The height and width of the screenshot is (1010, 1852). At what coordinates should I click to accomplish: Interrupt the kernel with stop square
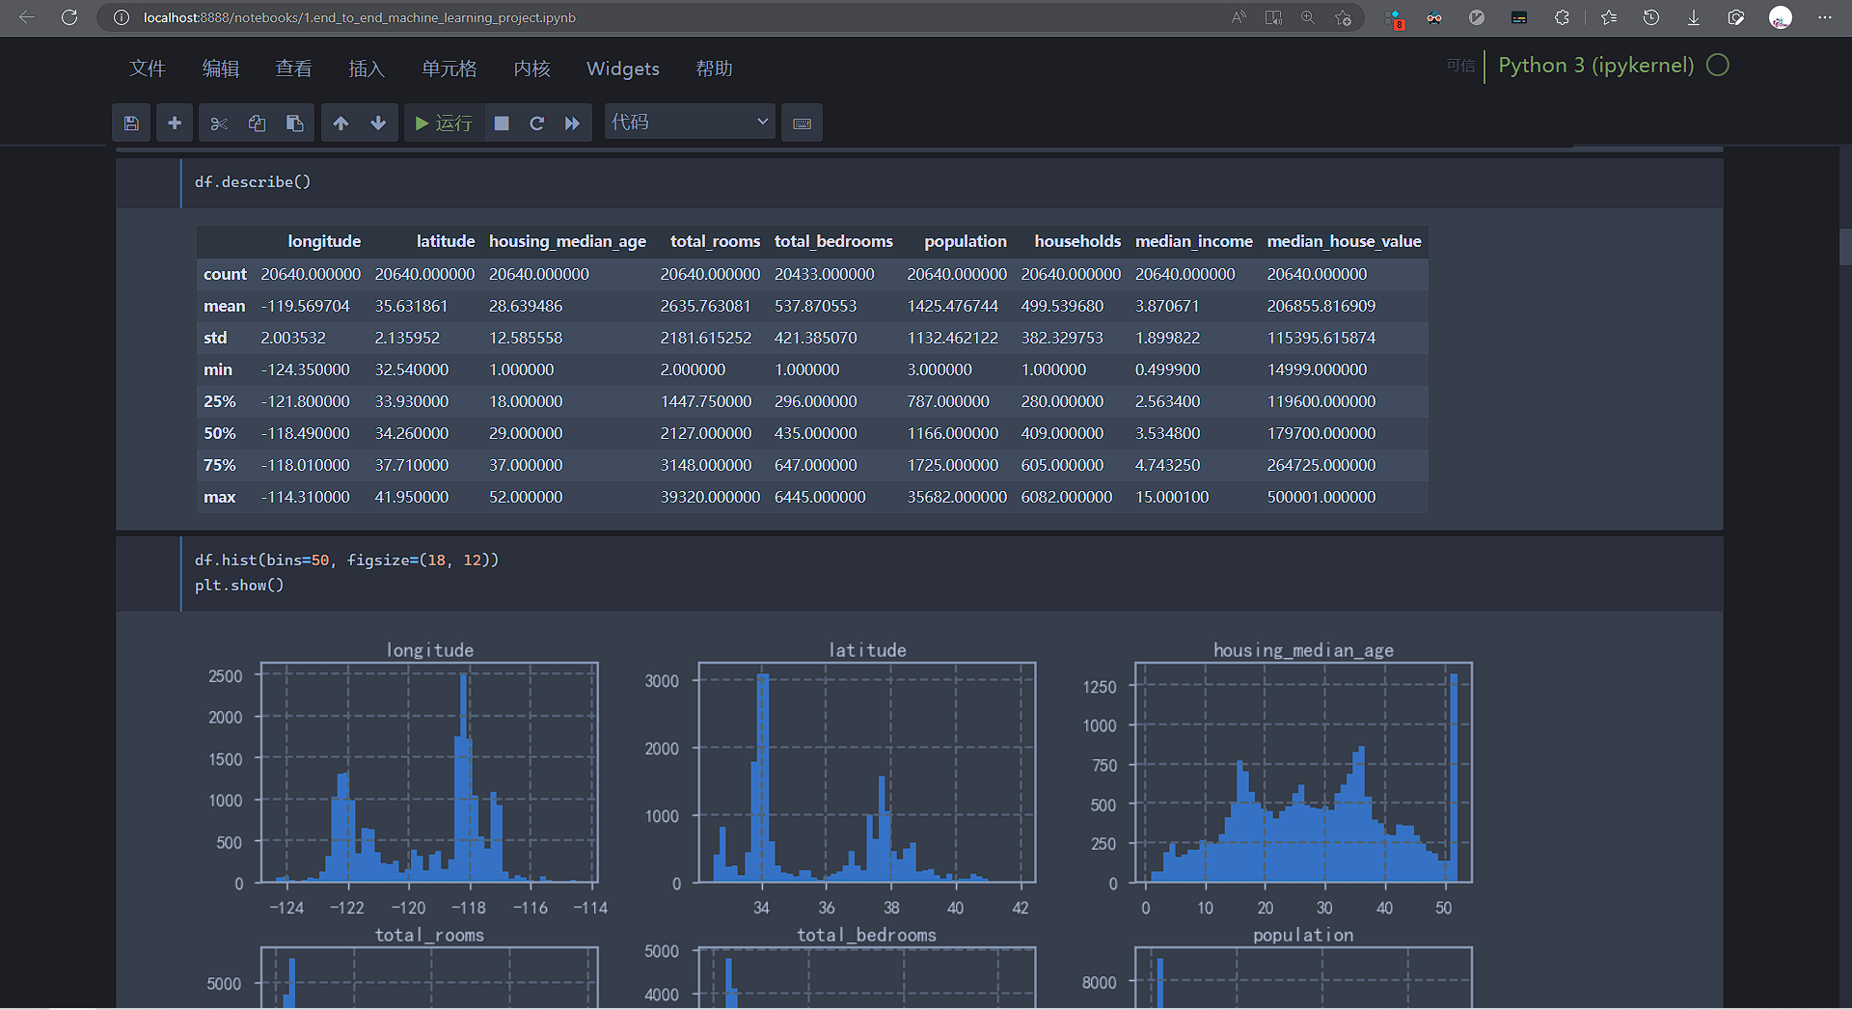coord(502,123)
